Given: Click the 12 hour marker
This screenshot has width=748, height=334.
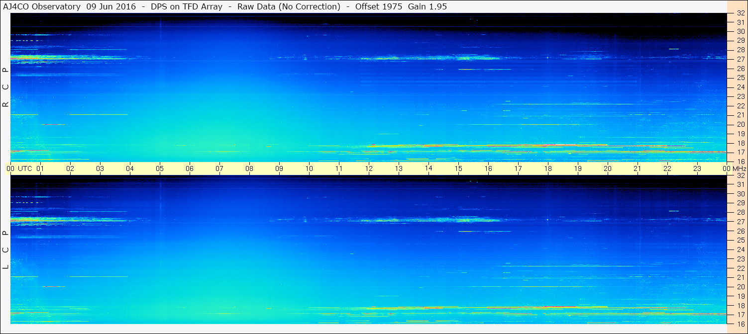Looking at the screenshot, I should [369, 168].
